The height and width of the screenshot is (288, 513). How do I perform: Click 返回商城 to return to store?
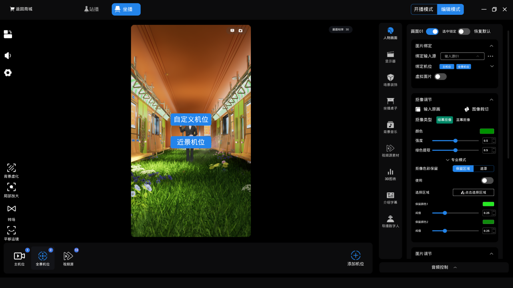click(21, 9)
